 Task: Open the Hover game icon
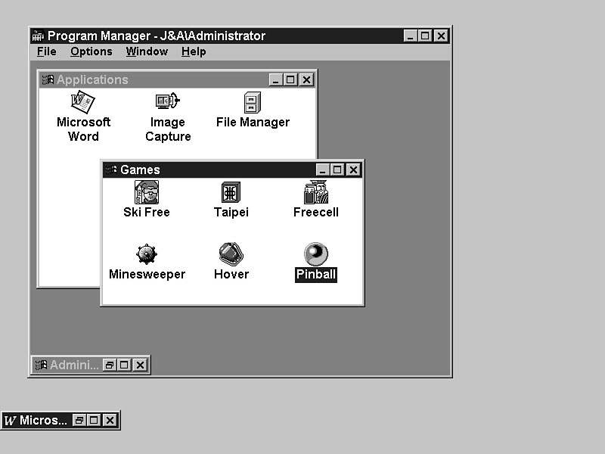click(x=231, y=254)
